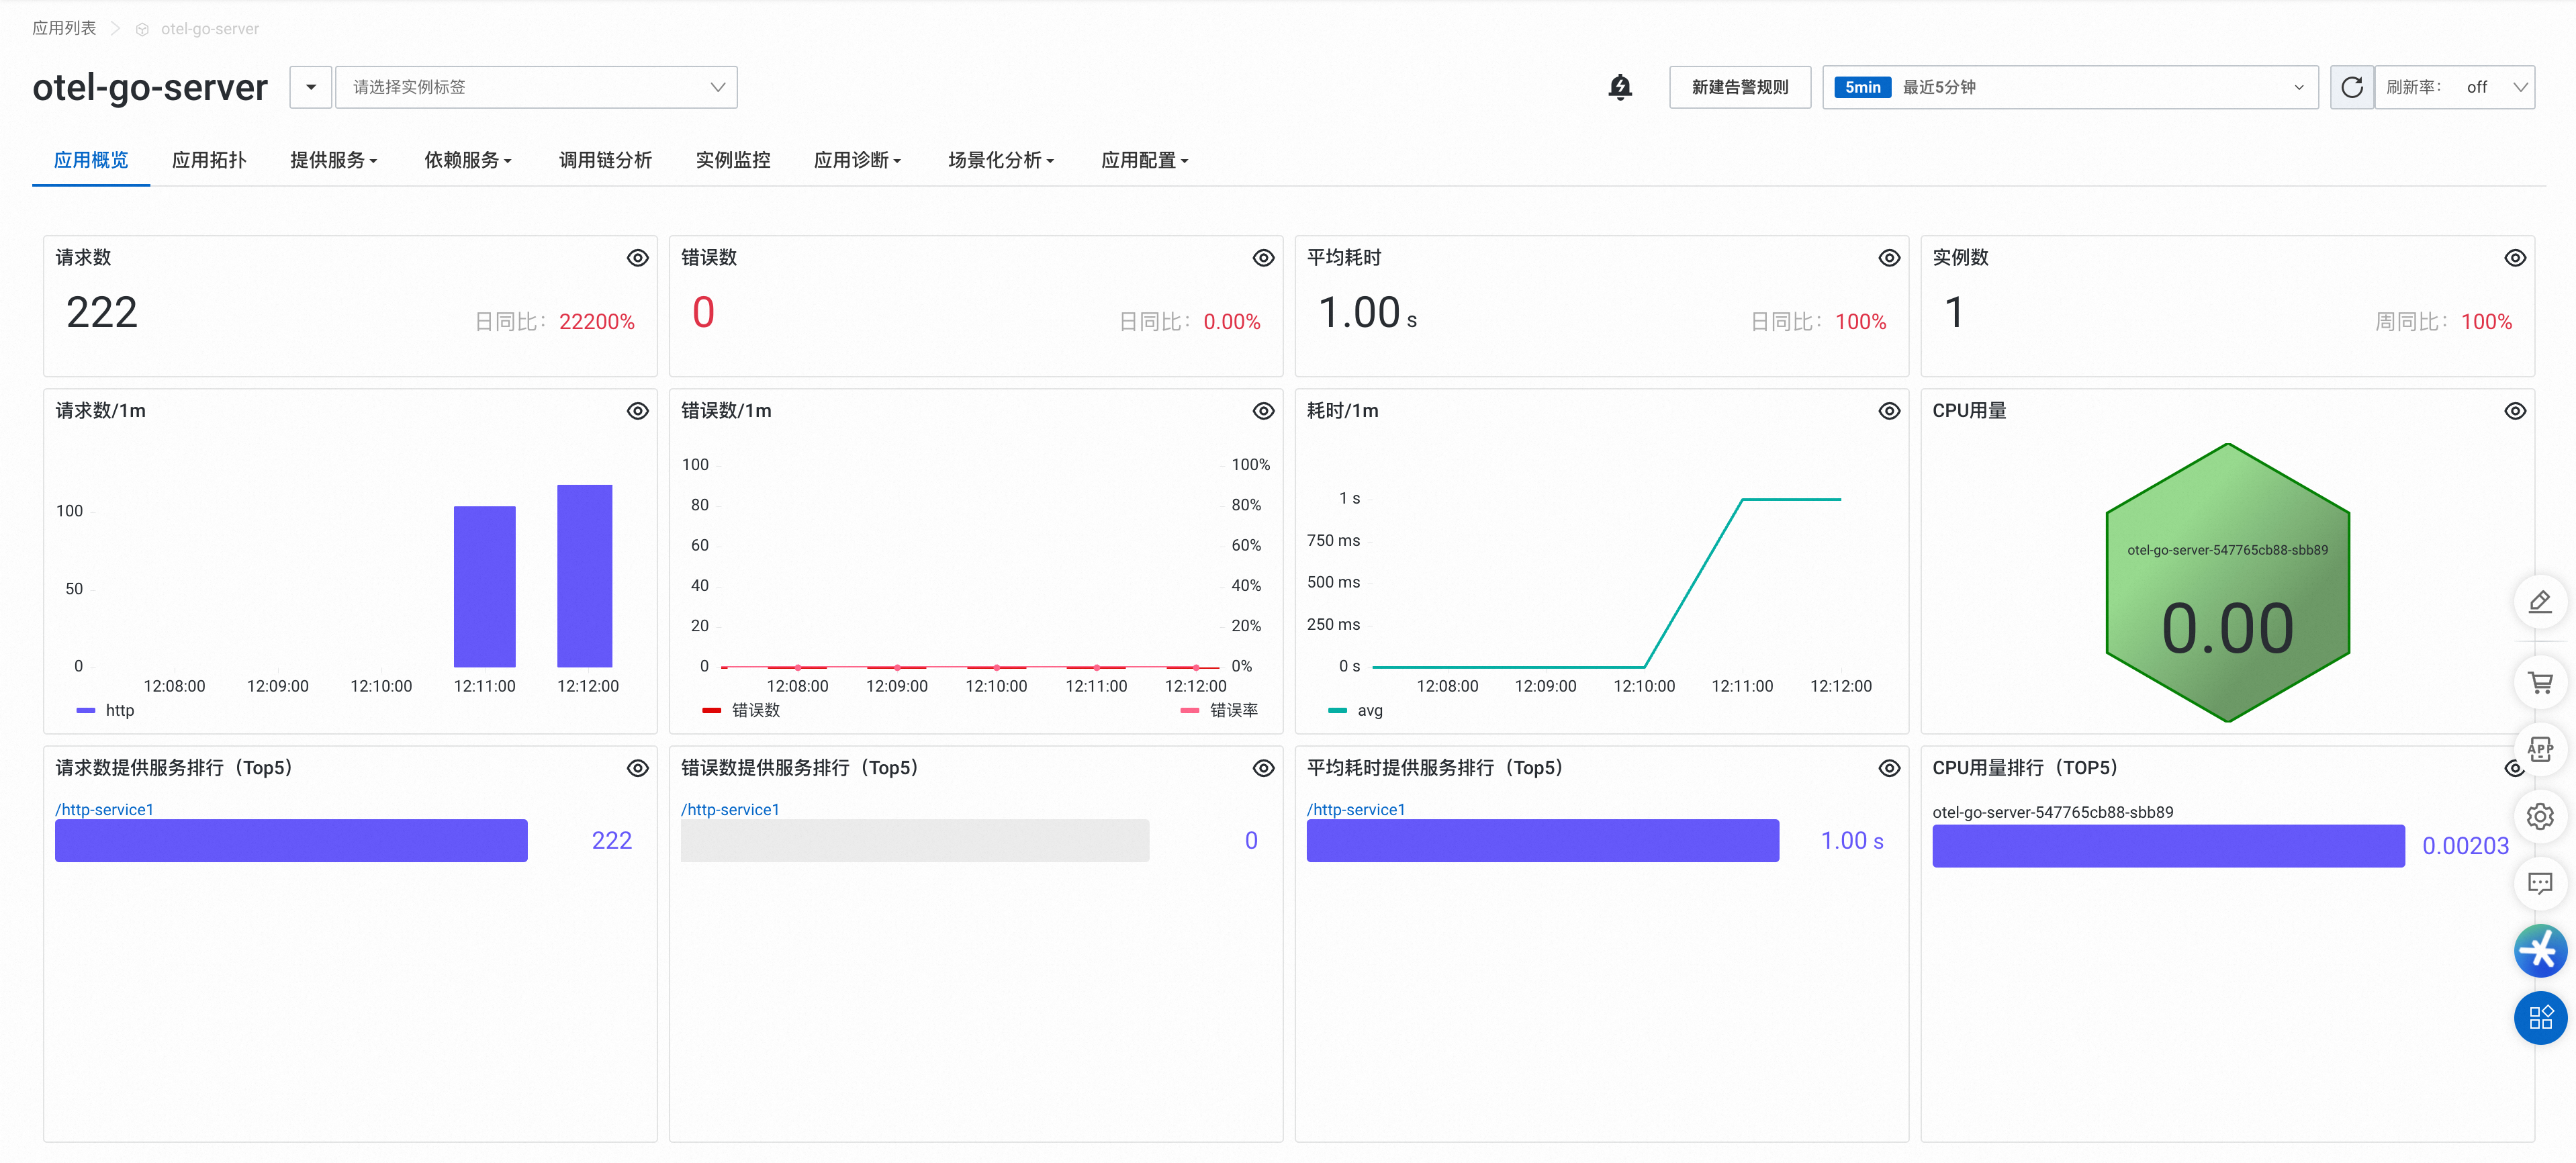Toggle visibility of CPU用量 panel
Screen dimensions: 2576x1163
coord(2515,411)
